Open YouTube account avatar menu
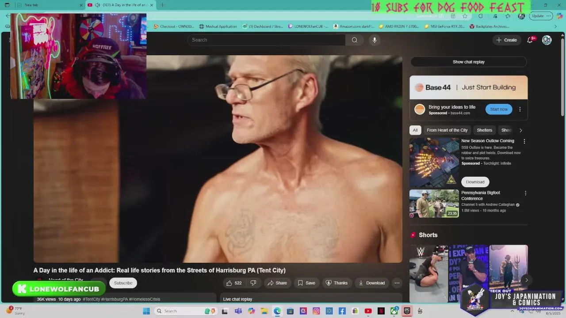566x318 pixels. click(x=547, y=40)
